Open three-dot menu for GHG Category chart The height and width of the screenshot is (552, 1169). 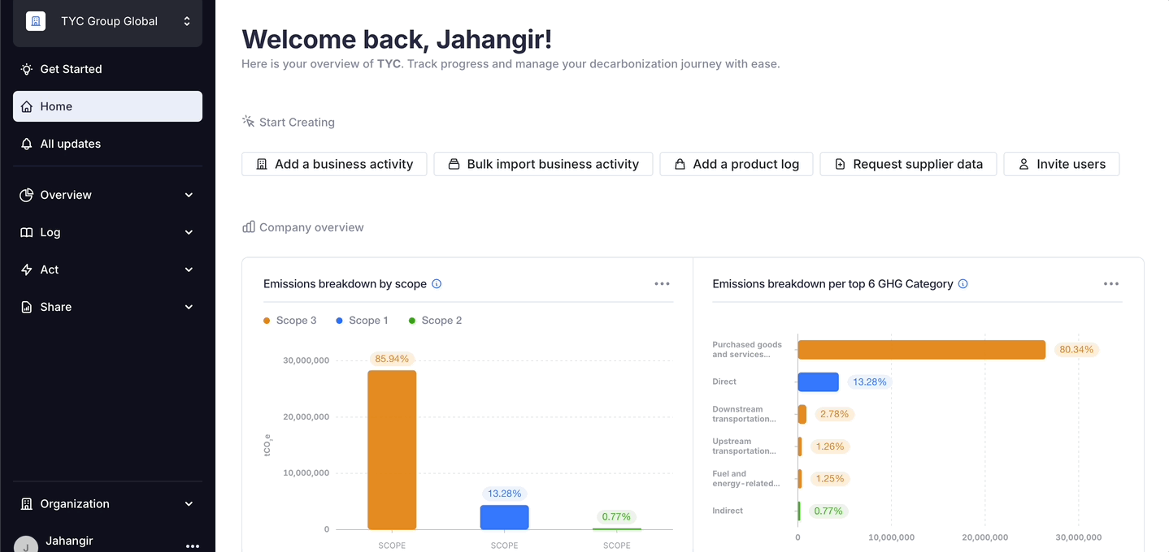point(1110,284)
